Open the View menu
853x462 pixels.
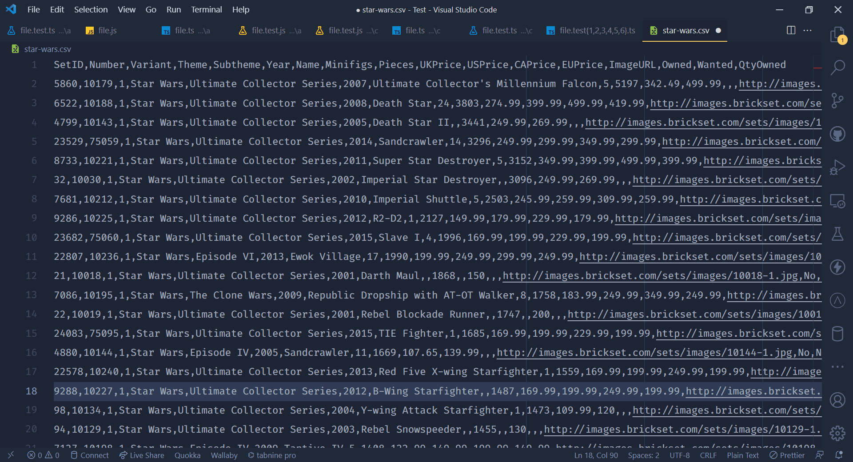click(127, 9)
